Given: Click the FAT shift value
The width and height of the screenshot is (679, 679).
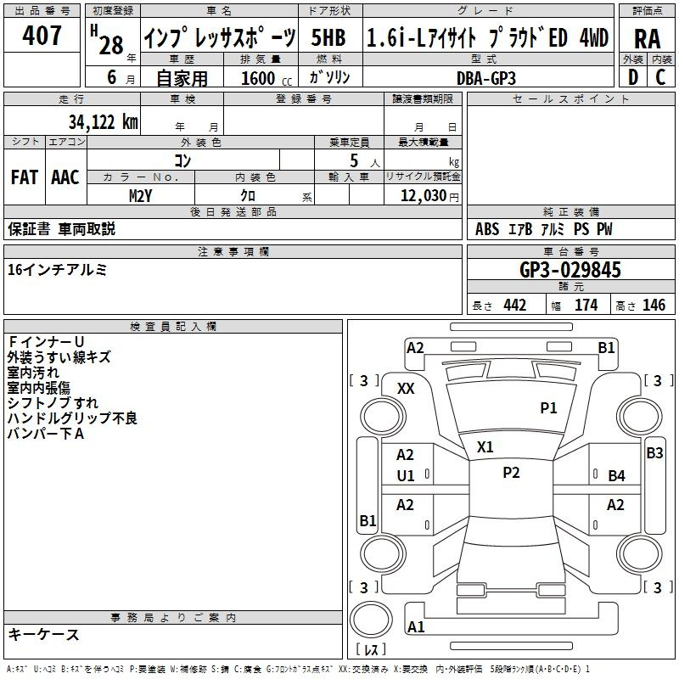Looking at the screenshot, I should (x=25, y=177).
